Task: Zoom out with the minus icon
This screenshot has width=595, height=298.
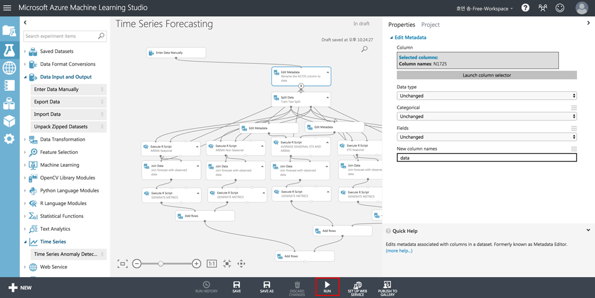Action: pyautogui.click(x=137, y=264)
